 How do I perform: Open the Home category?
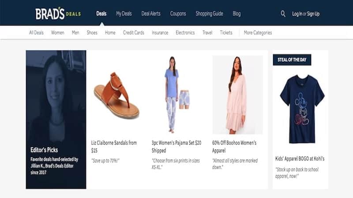tap(110, 33)
